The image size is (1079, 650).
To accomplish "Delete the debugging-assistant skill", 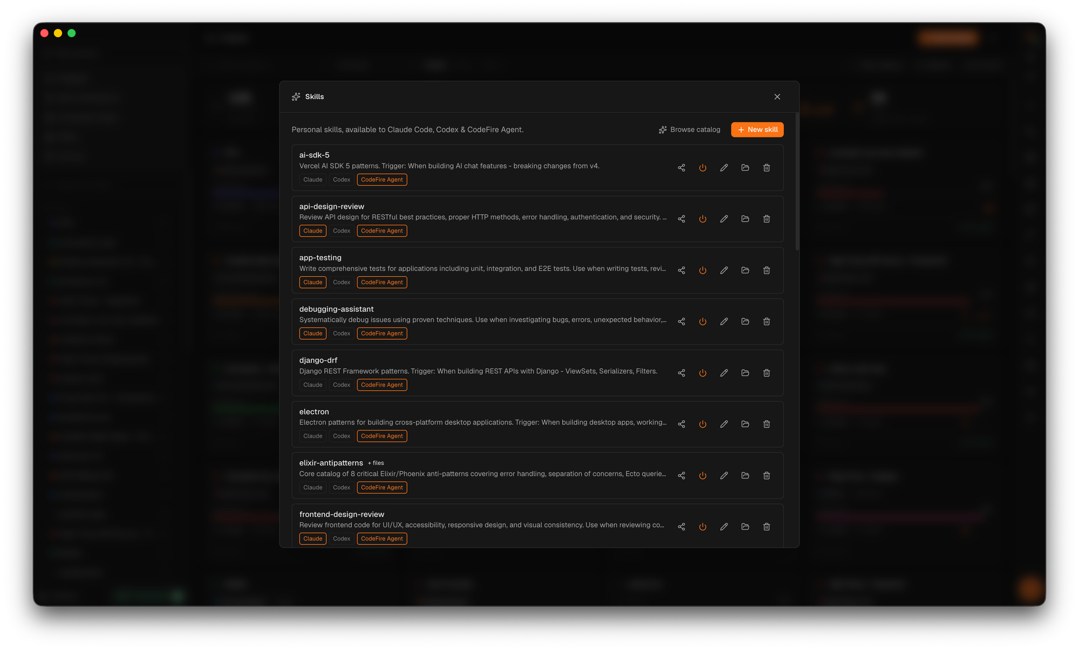I will coord(767,321).
